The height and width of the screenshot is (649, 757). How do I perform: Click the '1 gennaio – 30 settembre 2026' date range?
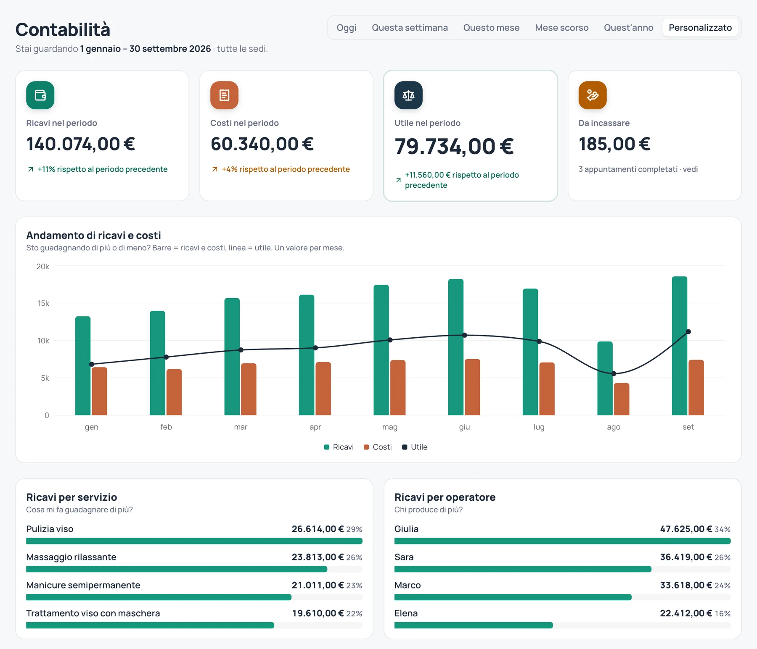pyautogui.click(x=146, y=49)
